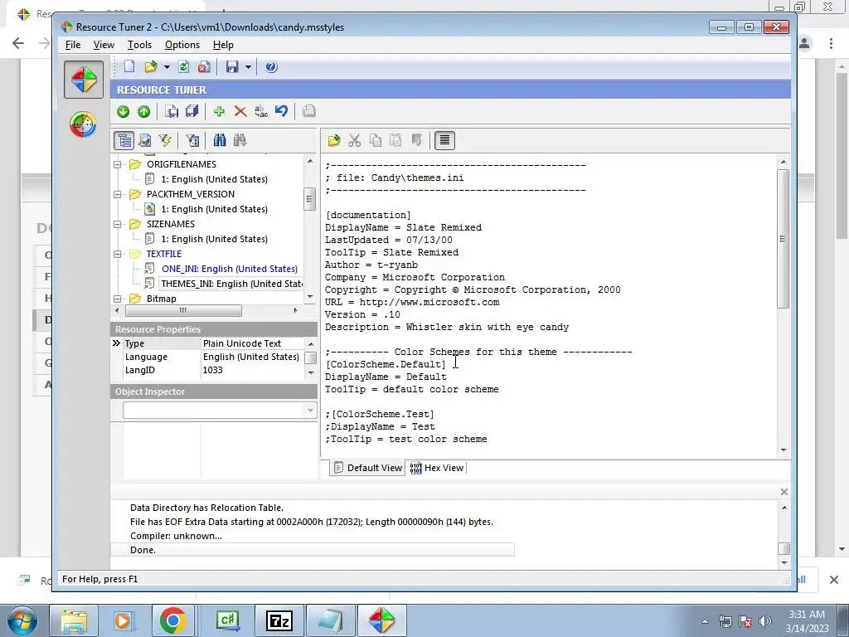Click the green plus Add resource icon
Viewport: 849px width, 637px height.
point(219,111)
